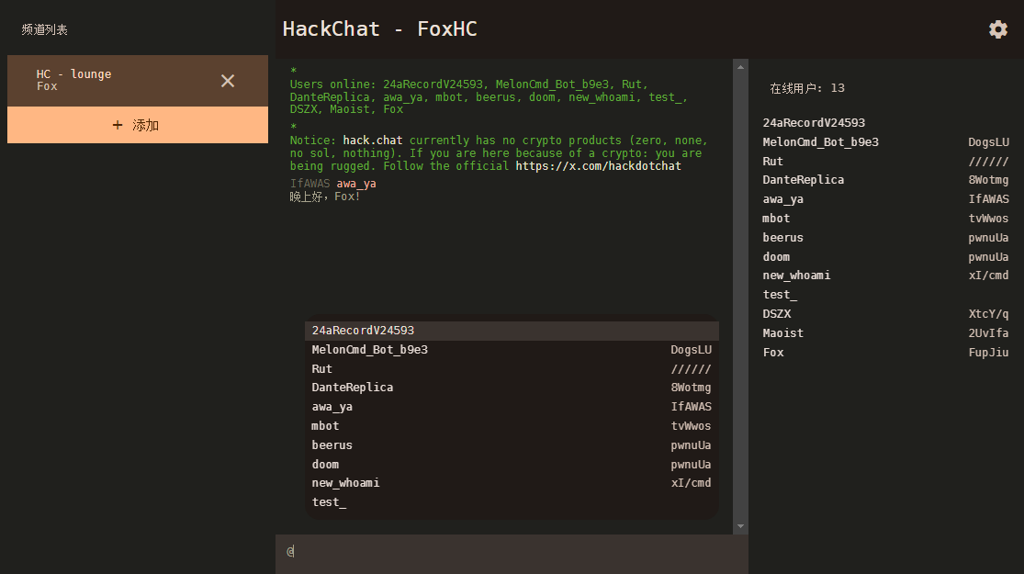Select test_ in mention suggestion list
1024x574 pixels.
[x=512, y=502]
